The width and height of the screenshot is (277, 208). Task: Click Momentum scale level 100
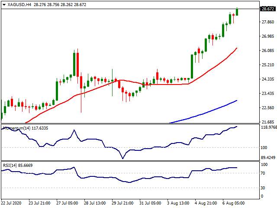point(264,147)
